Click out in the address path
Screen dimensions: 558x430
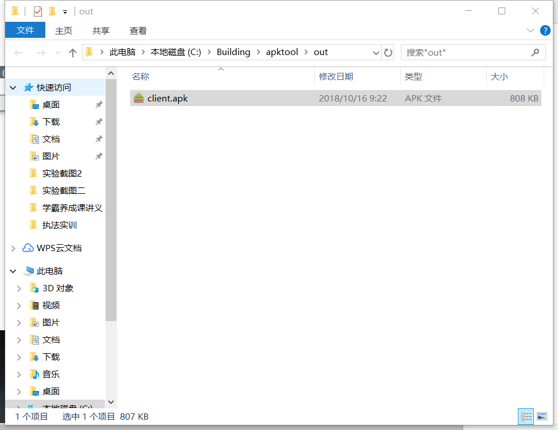coord(321,52)
